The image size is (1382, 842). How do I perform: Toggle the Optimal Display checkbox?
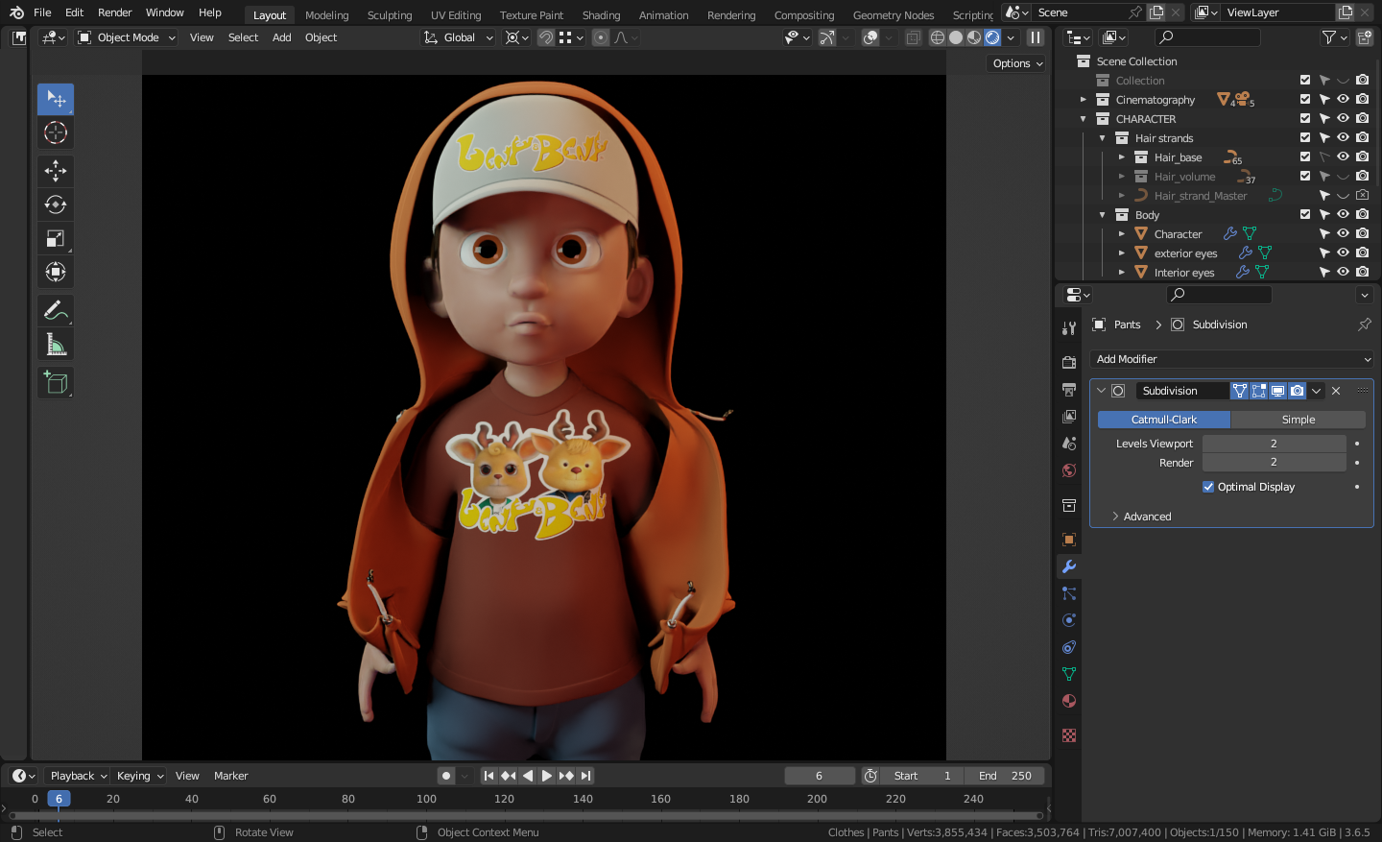click(x=1208, y=487)
